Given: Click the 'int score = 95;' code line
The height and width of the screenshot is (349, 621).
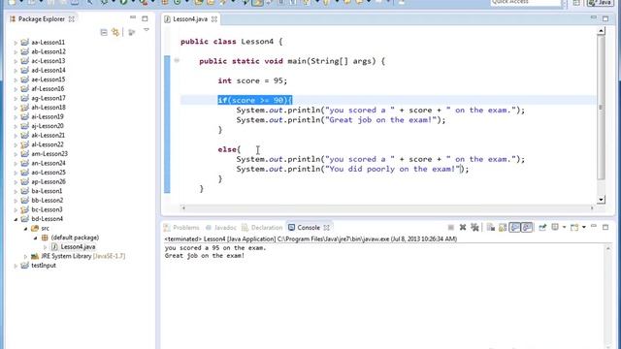Looking at the screenshot, I should [252, 80].
